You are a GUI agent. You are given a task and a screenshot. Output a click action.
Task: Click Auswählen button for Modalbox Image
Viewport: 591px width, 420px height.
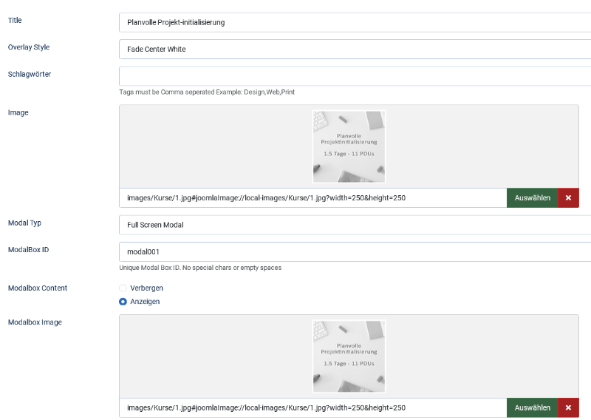[x=532, y=407]
